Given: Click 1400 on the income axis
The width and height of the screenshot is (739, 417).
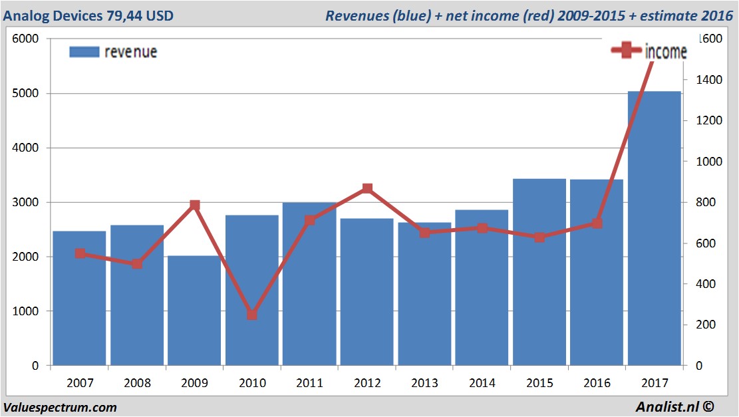Looking at the screenshot, I should (709, 80).
